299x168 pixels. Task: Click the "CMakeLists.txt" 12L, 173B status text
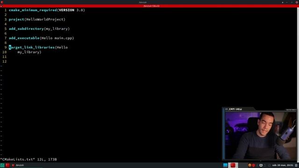coord(28,160)
